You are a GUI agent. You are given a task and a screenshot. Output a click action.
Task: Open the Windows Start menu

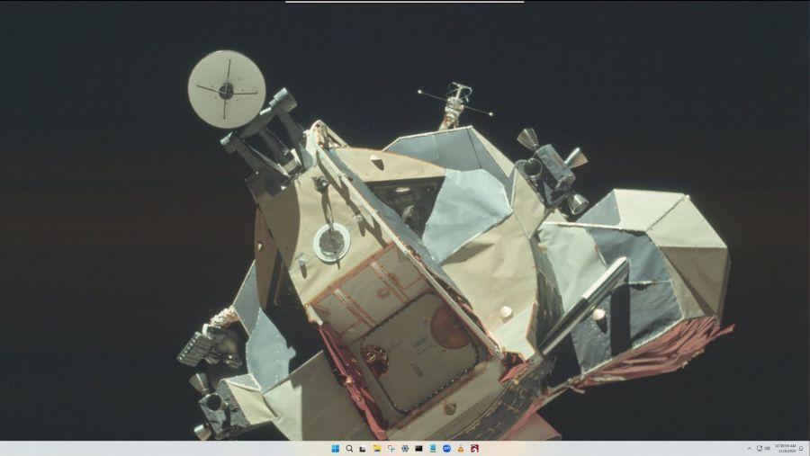pyautogui.click(x=336, y=448)
